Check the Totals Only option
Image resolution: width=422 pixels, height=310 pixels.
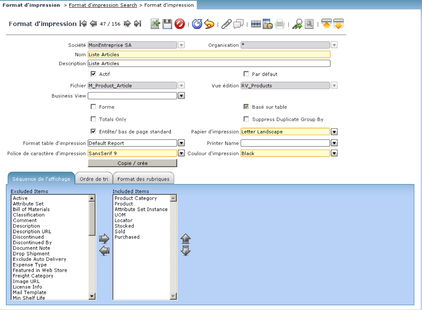[x=93, y=119]
